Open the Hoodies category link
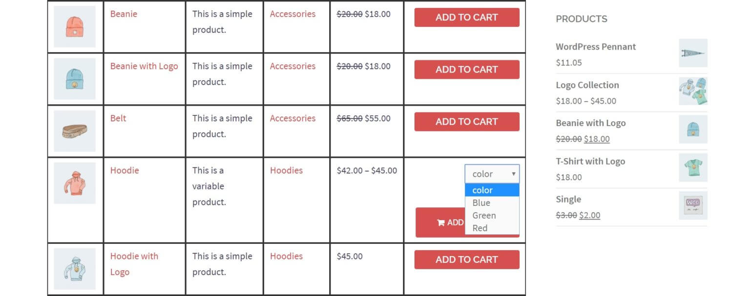 coord(286,170)
